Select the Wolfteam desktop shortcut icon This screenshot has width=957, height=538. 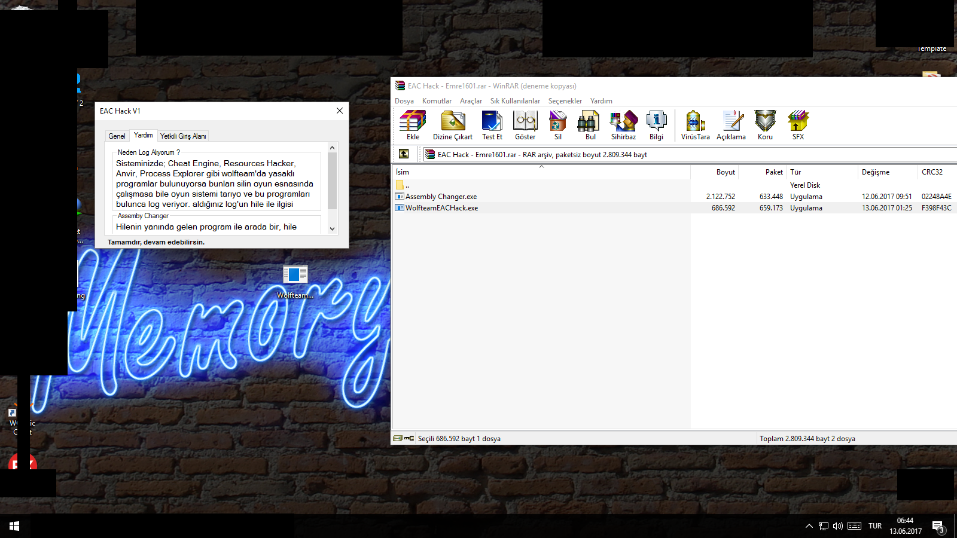(295, 282)
